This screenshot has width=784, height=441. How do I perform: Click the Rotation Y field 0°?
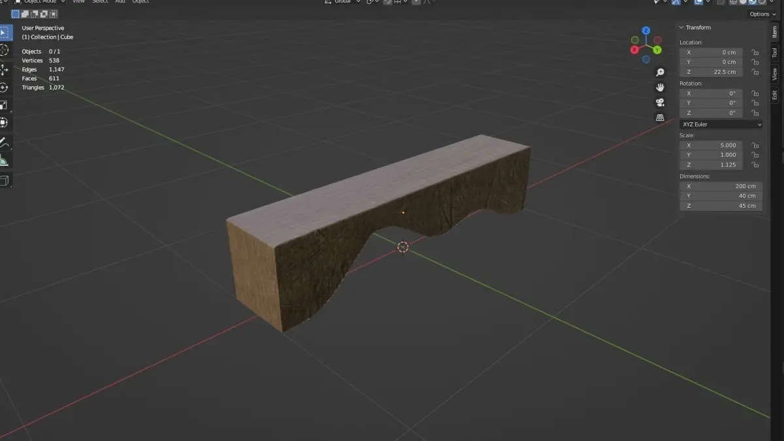[x=711, y=103]
